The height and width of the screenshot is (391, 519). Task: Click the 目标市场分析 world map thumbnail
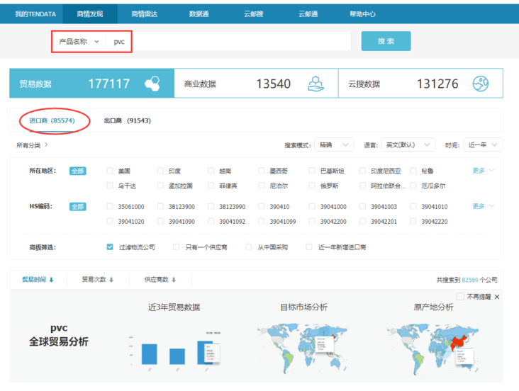tap(304, 347)
